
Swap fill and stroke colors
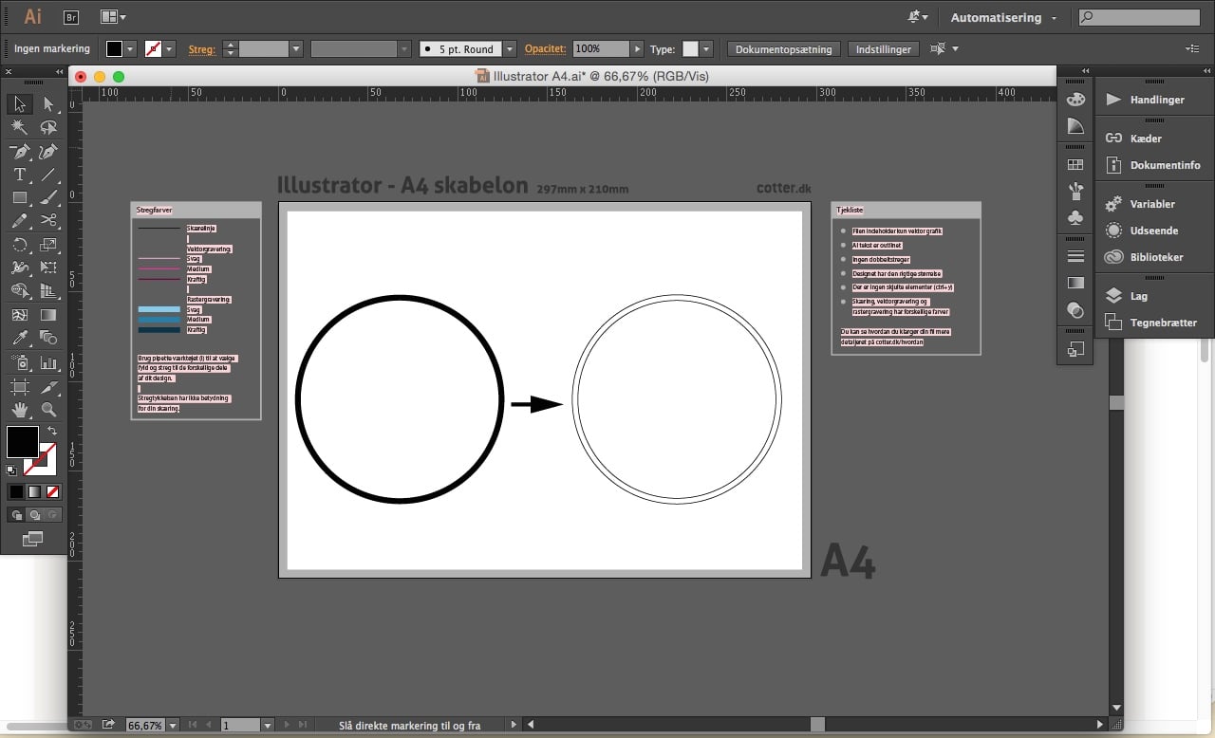pos(51,431)
